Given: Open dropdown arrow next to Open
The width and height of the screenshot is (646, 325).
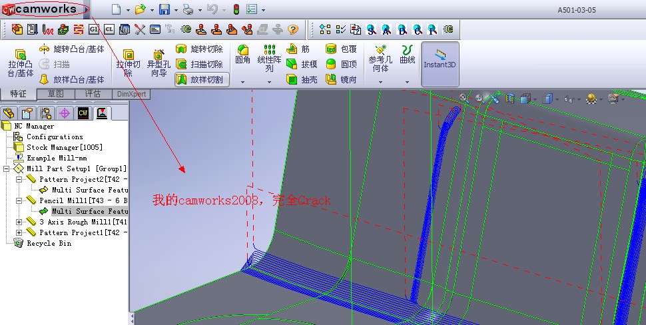Looking at the screenshot, I should [152, 10].
